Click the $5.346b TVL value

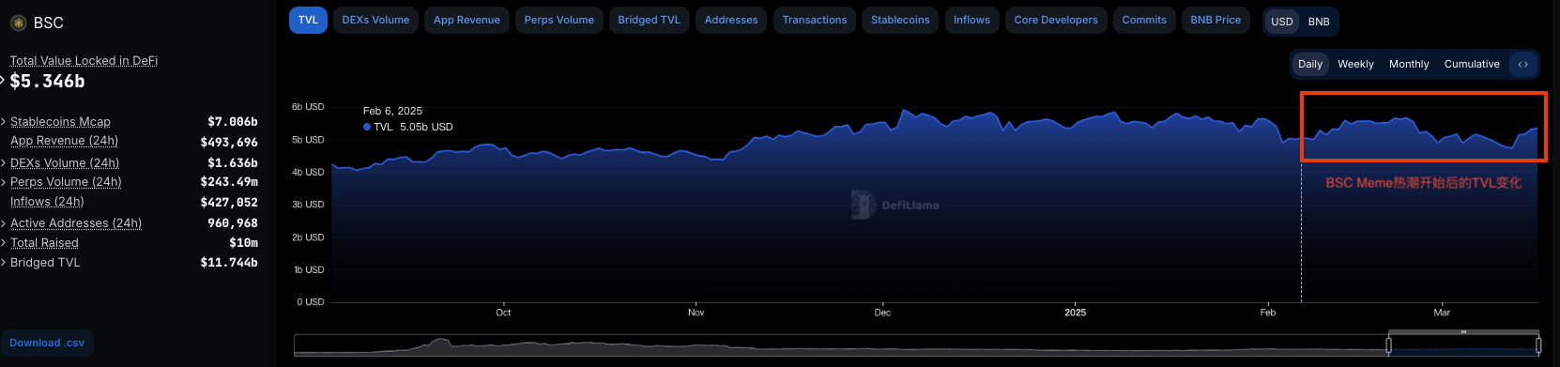48,82
